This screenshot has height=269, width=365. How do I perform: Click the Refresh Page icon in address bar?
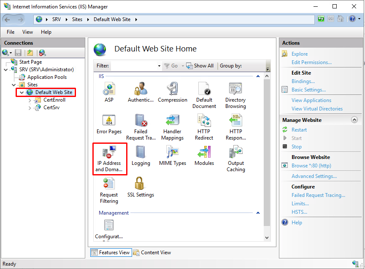321,19
